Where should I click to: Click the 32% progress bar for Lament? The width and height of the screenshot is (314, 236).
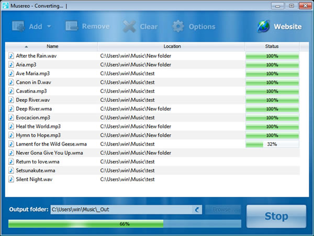pyautogui.click(x=272, y=144)
